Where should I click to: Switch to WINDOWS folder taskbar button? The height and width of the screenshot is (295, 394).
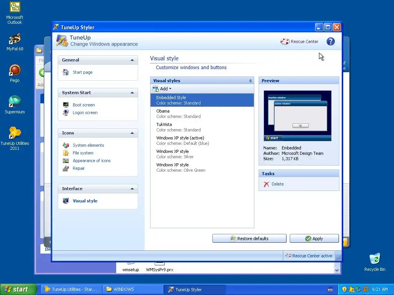(x=133, y=289)
